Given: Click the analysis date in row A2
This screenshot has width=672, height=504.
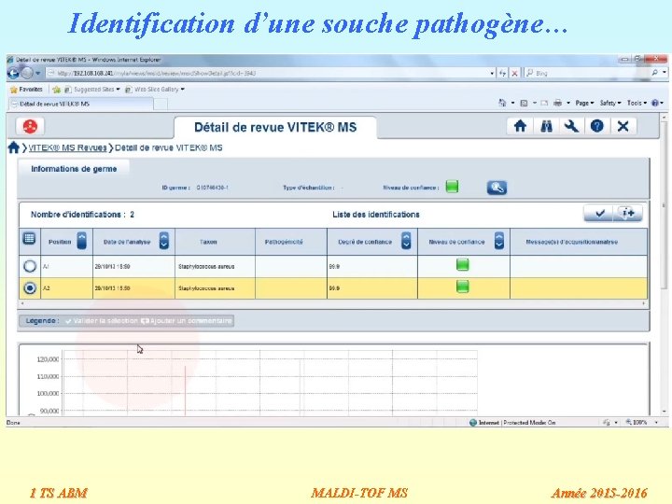Looking at the screenshot, I should pos(112,288).
